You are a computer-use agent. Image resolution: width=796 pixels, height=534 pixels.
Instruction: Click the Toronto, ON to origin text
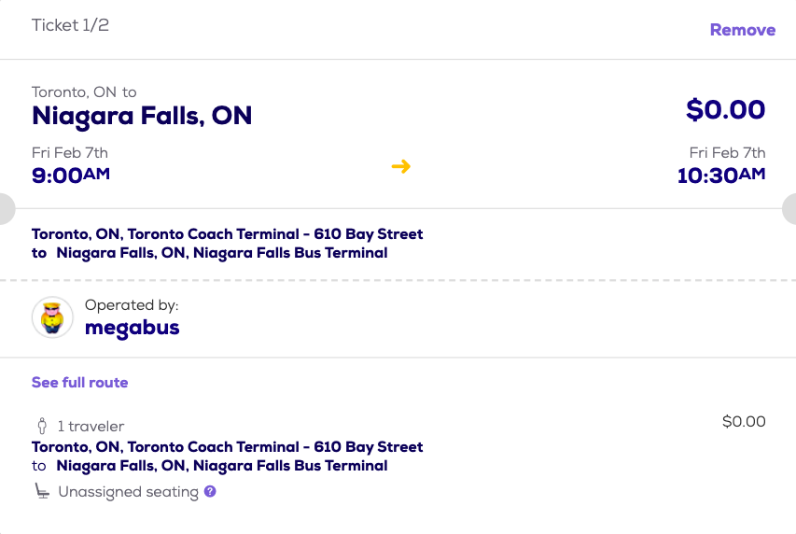point(84,91)
